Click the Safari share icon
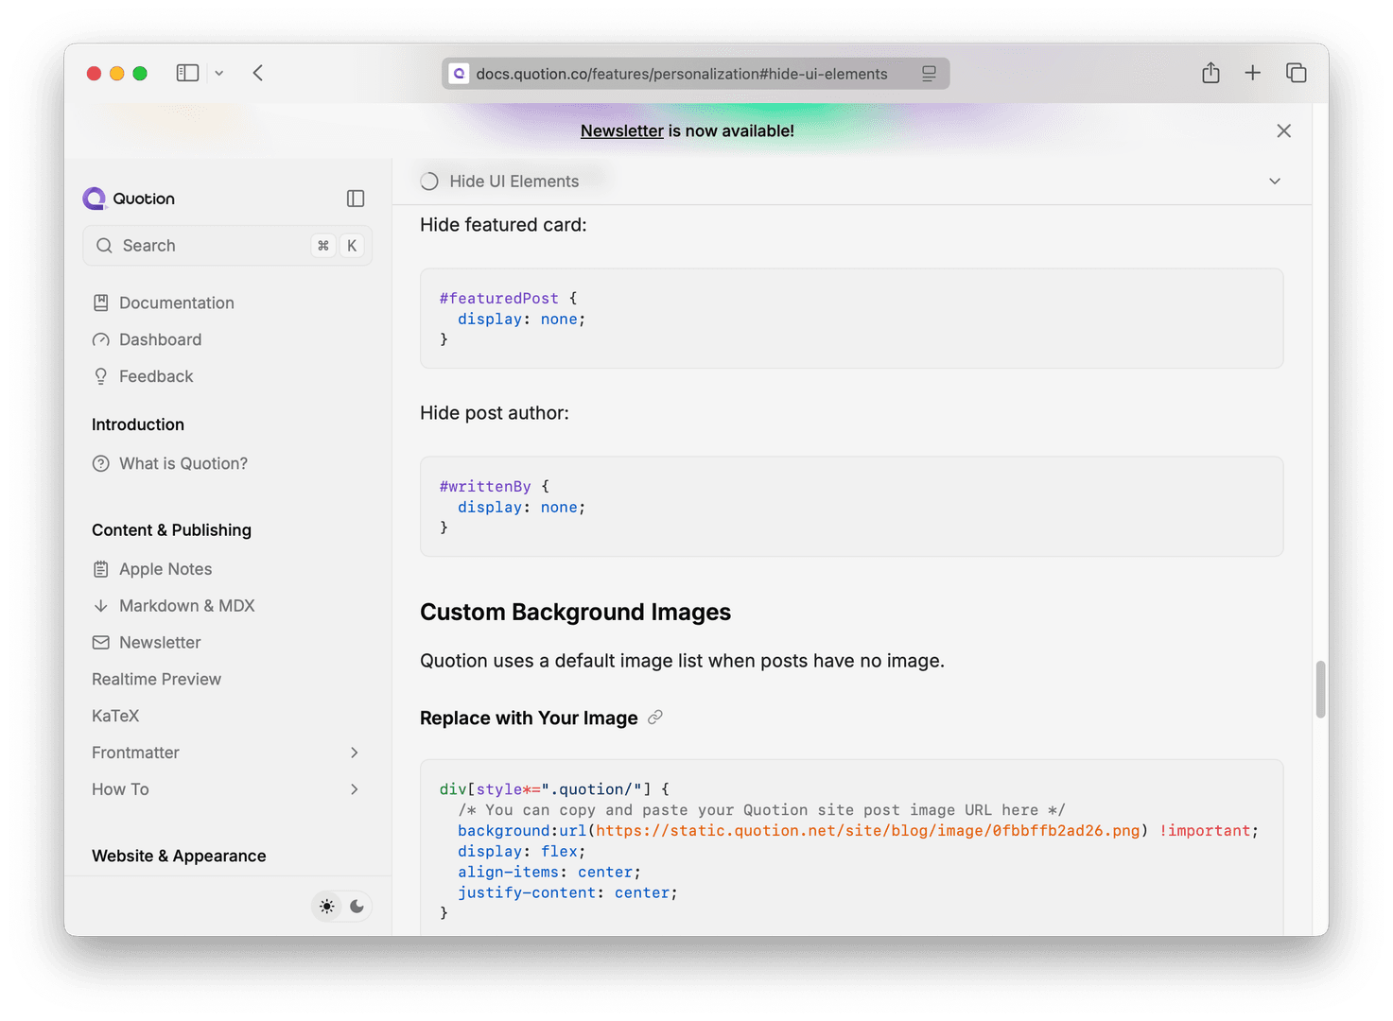Image resolution: width=1393 pixels, height=1021 pixels. 1210,73
